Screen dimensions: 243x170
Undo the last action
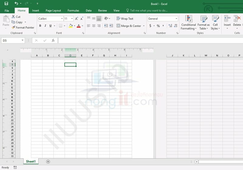16,3
